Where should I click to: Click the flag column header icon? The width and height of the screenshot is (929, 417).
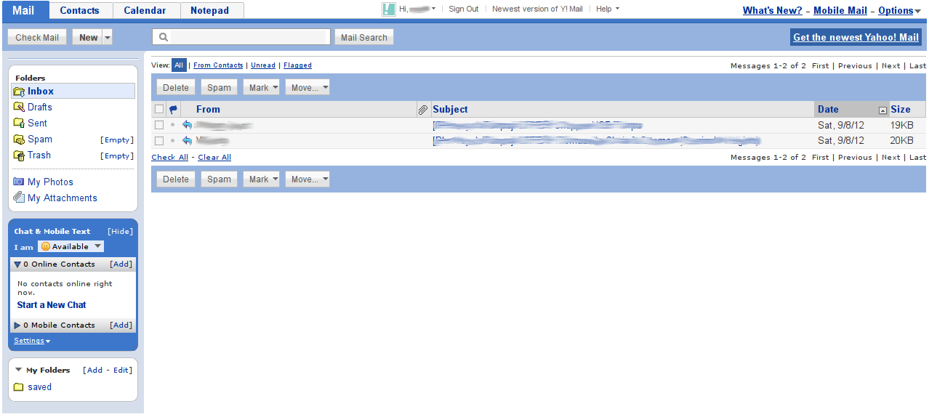tap(173, 110)
